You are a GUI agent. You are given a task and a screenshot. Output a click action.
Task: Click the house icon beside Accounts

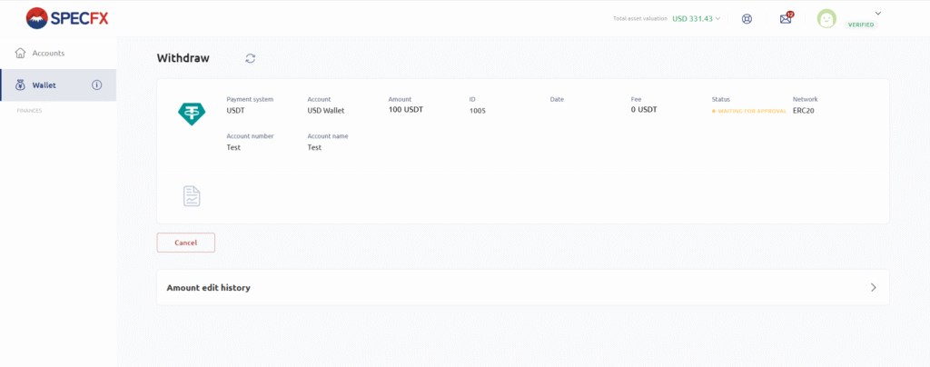pos(20,53)
